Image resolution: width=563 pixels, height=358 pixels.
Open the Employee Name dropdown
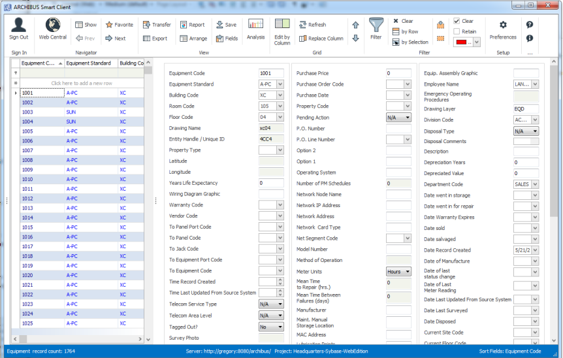pyautogui.click(x=535, y=84)
